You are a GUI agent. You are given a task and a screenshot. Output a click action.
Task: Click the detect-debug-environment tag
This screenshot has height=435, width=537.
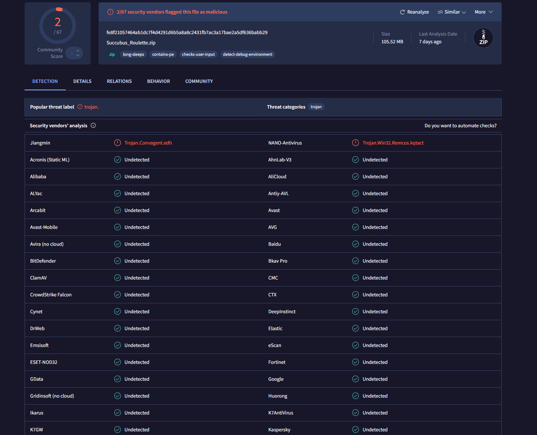coord(248,54)
